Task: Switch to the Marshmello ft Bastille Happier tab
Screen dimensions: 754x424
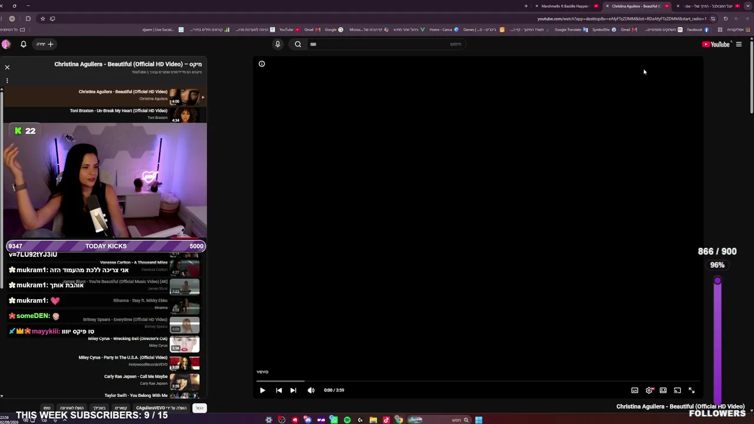Action: pyautogui.click(x=567, y=6)
